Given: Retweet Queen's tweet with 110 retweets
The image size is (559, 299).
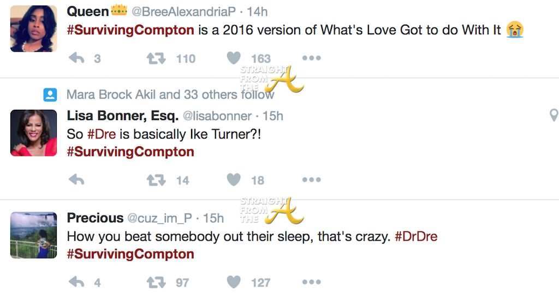Looking at the screenshot, I should [156, 58].
